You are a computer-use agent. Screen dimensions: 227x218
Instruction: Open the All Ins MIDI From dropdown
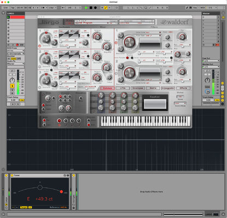(x=15, y=51)
